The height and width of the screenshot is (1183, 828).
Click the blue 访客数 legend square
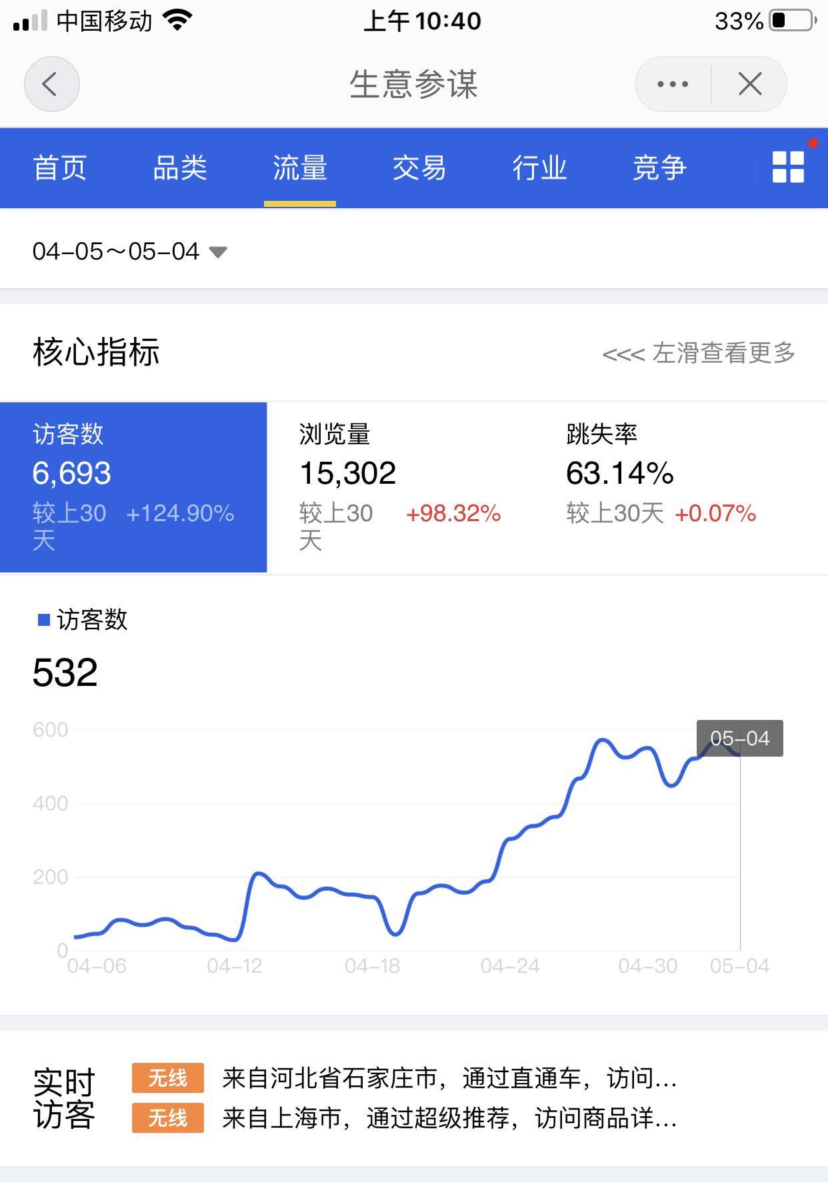tap(44, 621)
